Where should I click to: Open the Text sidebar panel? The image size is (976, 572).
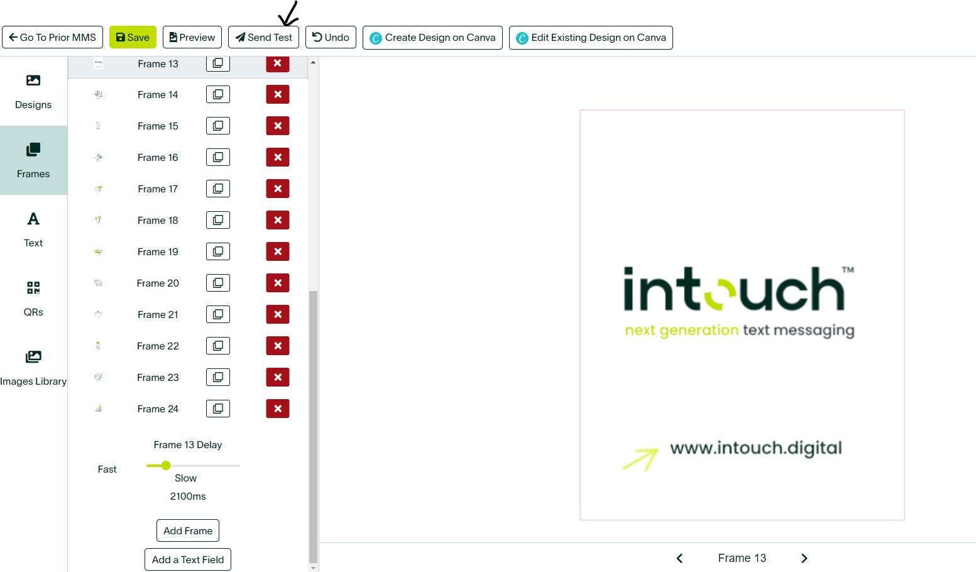click(33, 229)
